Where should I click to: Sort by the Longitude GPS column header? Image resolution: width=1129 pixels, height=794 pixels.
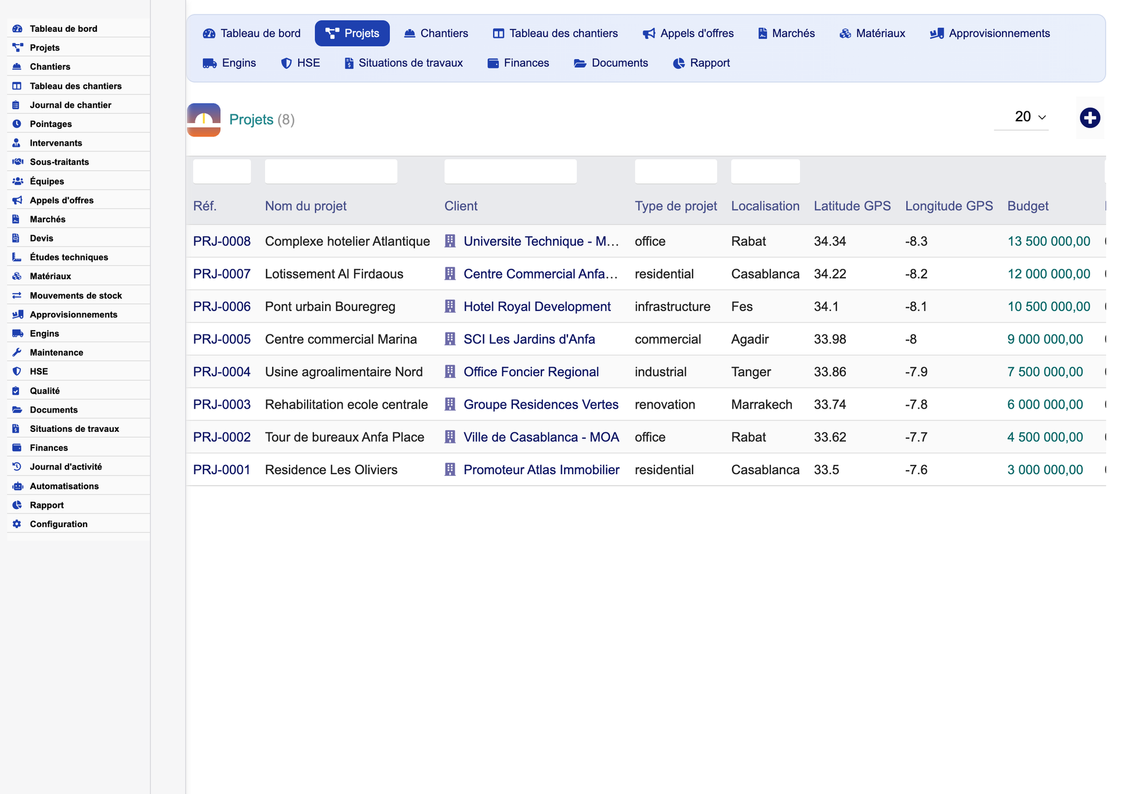click(x=949, y=206)
